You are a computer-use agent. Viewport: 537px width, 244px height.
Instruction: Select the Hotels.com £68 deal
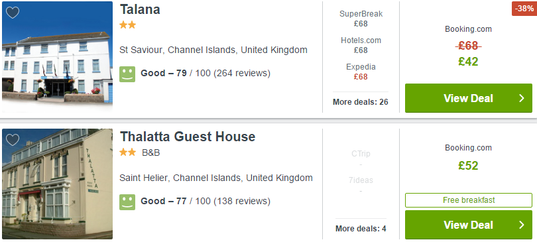click(x=361, y=45)
